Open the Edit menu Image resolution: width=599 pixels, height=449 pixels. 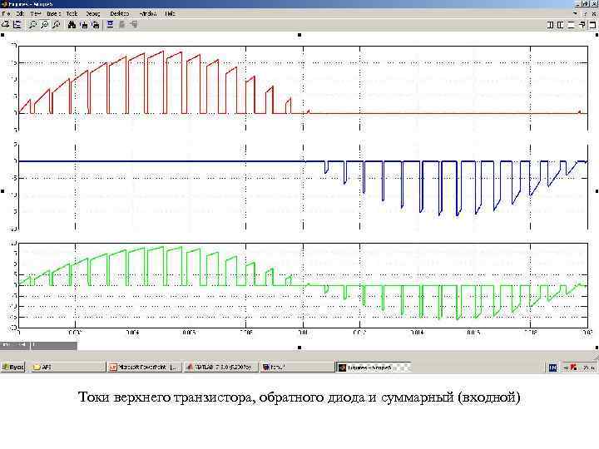pos(20,13)
